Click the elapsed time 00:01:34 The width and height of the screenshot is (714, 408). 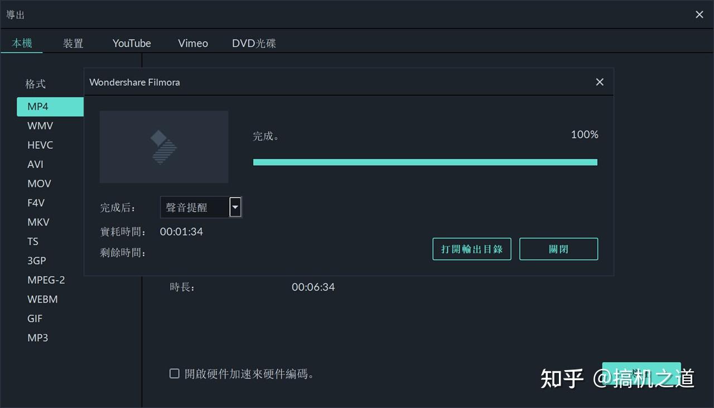pyautogui.click(x=181, y=231)
